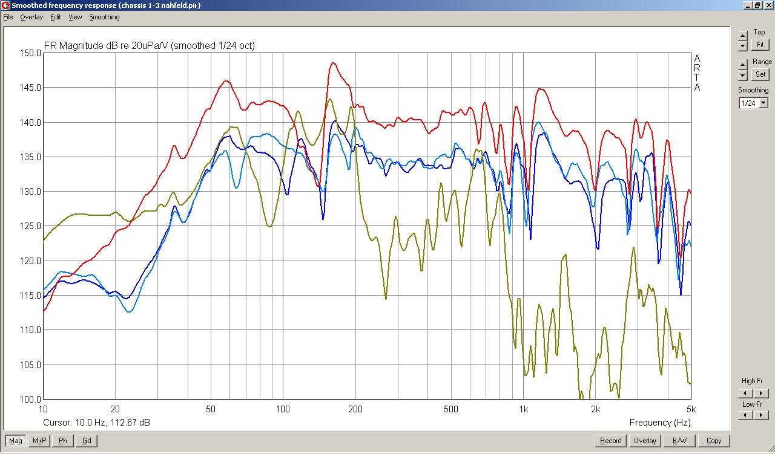
Task: Expand the View menu
Action: [x=75, y=17]
